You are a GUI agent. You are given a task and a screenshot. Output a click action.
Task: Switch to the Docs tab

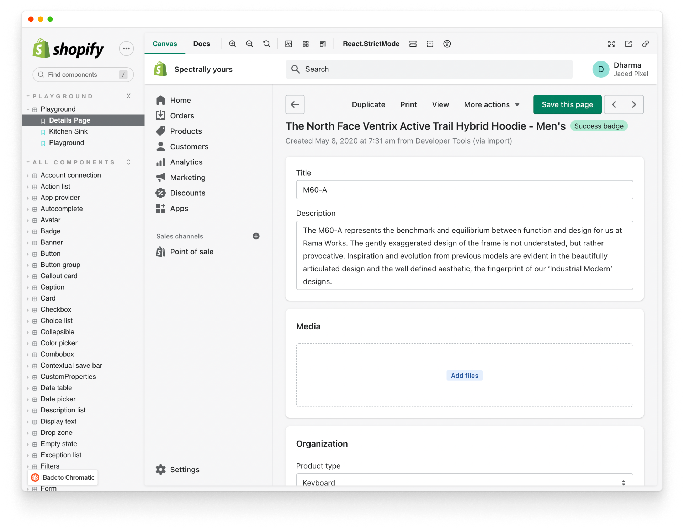point(202,44)
